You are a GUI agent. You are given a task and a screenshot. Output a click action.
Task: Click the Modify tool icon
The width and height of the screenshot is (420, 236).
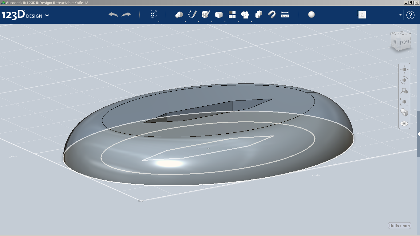[219, 14]
